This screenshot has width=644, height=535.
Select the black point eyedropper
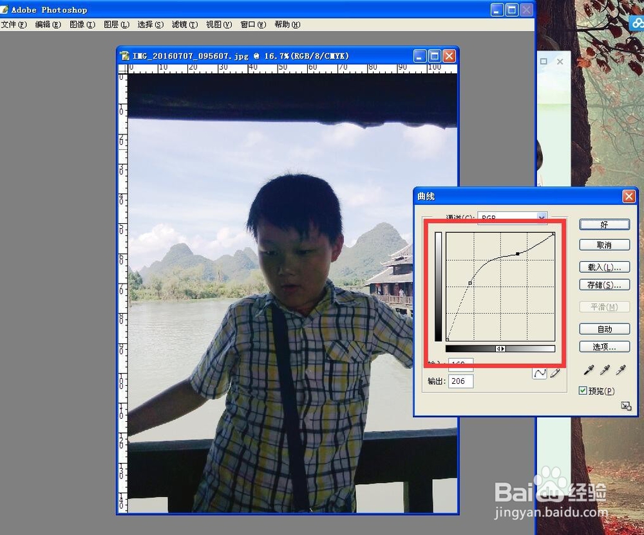point(589,370)
